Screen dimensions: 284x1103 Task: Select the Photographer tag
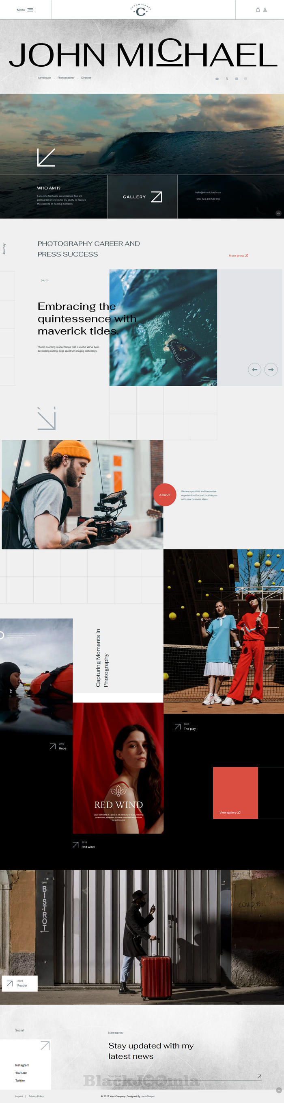click(x=66, y=78)
